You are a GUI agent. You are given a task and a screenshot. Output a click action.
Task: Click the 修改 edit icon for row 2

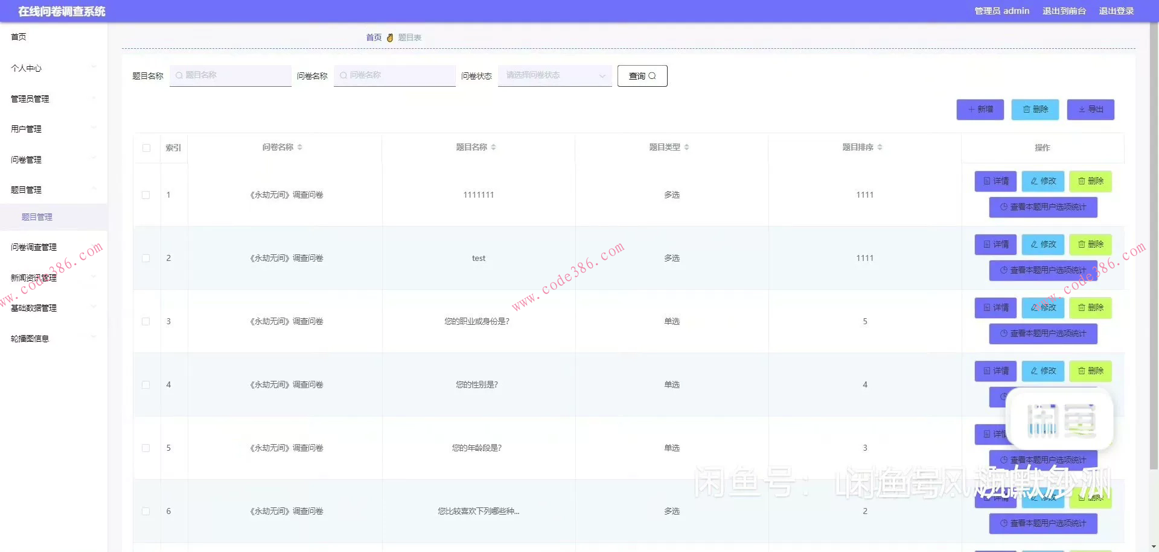tap(1034, 245)
